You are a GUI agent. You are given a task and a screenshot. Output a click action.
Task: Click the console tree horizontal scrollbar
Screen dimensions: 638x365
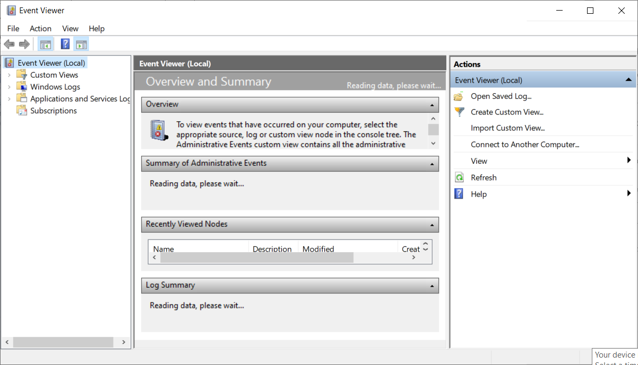pyautogui.click(x=63, y=342)
